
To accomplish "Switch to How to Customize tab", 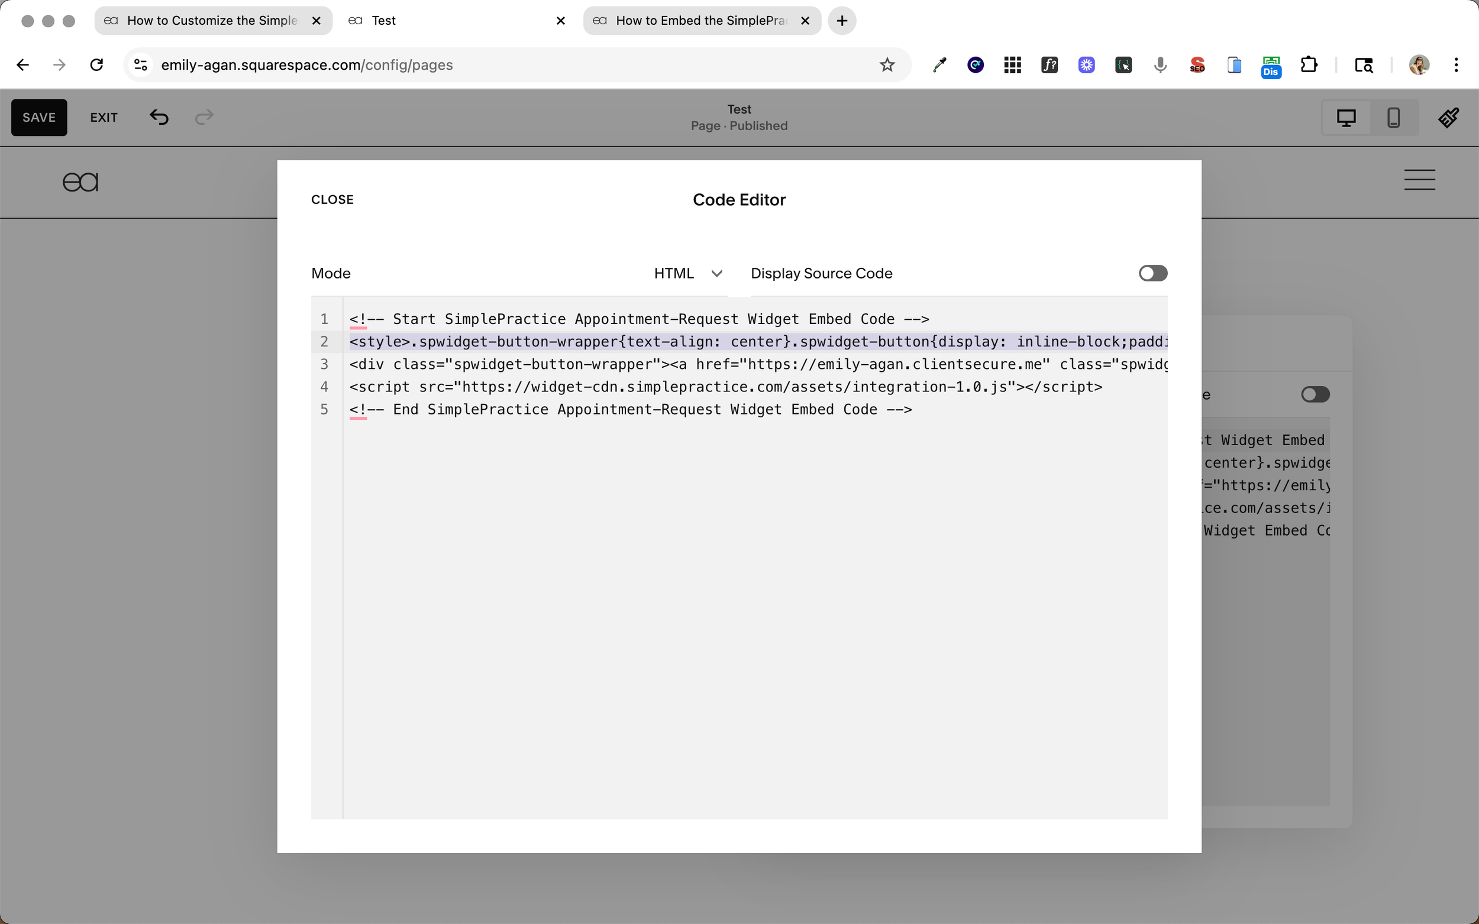I will (x=211, y=21).
